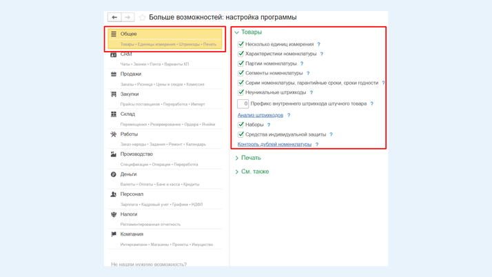Open the Работы settings section
492x277 pixels.
click(x=165, y=139)
